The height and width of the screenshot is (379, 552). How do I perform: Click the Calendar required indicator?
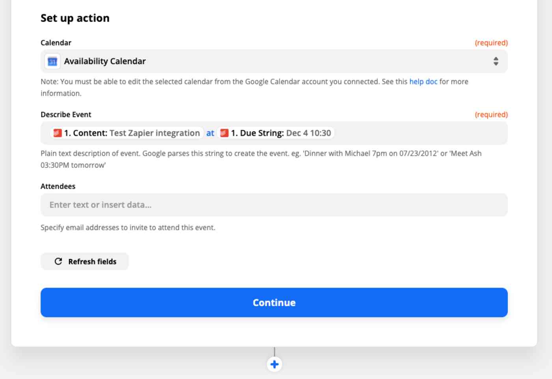tap(491, 43)
